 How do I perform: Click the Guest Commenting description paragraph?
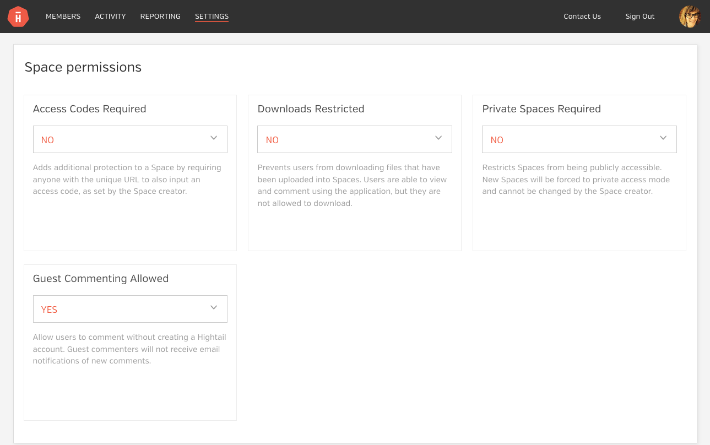click(129, 349)
